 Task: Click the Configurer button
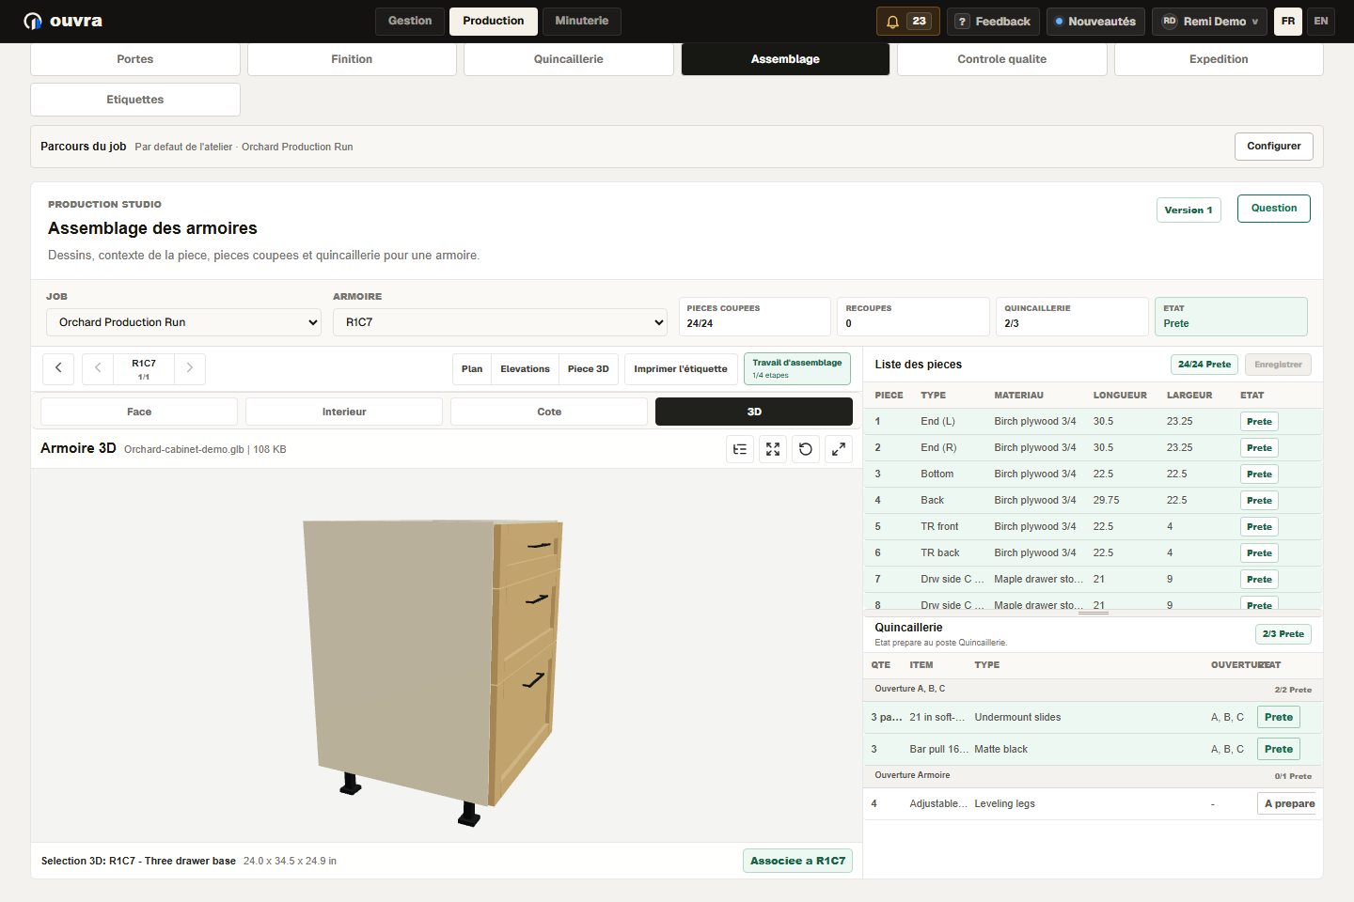(x=1274, y=147)
